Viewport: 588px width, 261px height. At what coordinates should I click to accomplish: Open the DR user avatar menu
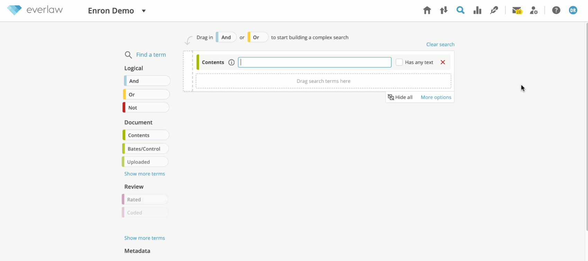pos(573,10)
